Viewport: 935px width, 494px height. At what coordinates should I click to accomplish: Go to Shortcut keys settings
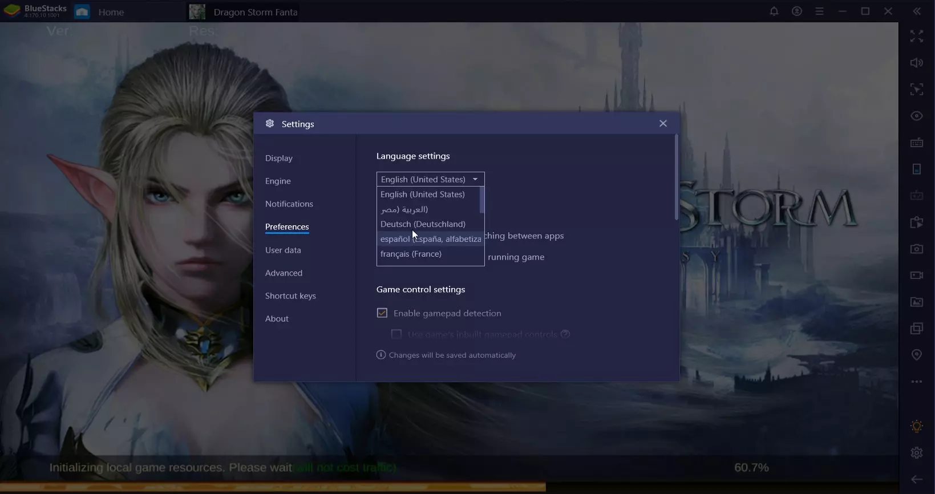[x=290, y=295]
